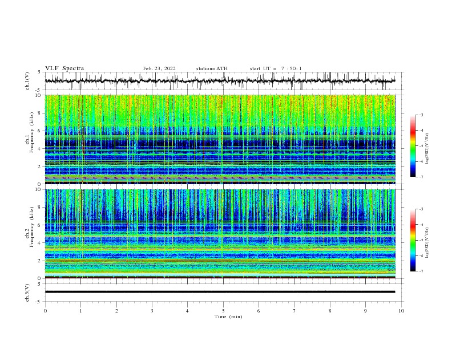Click the "-3" tick on ch.2 color bar
The height and width of the screenshot is (349, 452).
tap(421, 209)
